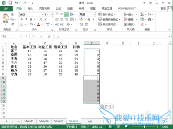Image resolution: width=173 pixels, height=129 pixels.
Task: Click the Save icon in quick access toolbar
Action: 10,3
